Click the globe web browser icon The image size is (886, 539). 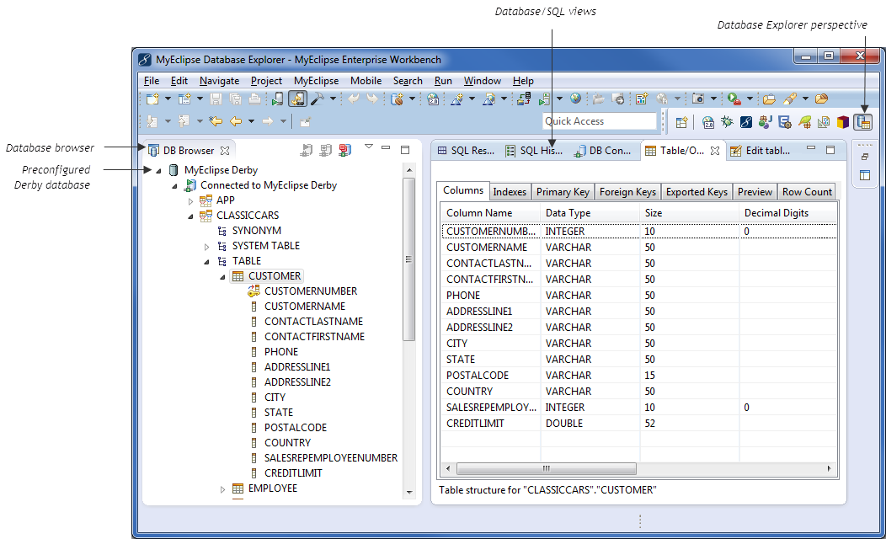tap(575, 99)
